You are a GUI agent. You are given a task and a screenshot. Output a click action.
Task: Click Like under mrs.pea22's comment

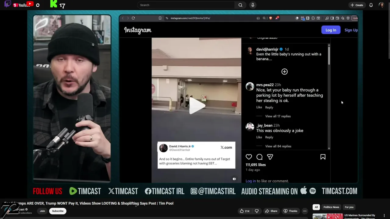pos(259,107)
